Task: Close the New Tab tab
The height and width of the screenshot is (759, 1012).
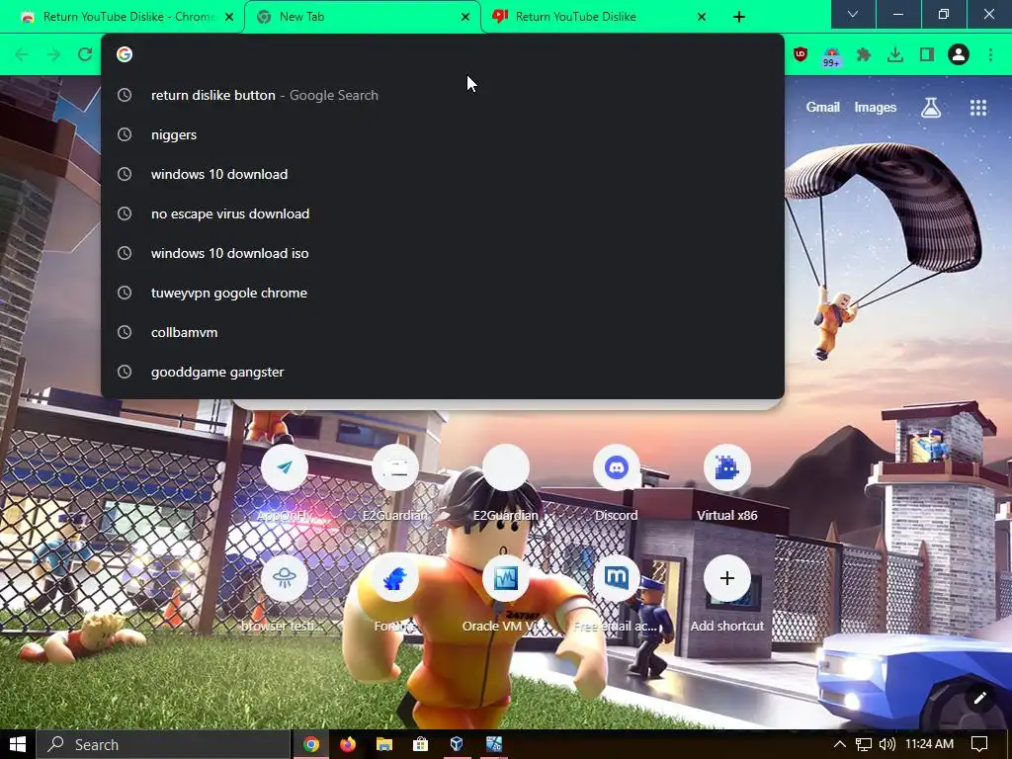Action: (465, 17)
